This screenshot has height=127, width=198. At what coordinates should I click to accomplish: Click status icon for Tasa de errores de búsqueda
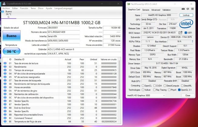point(5,80)
